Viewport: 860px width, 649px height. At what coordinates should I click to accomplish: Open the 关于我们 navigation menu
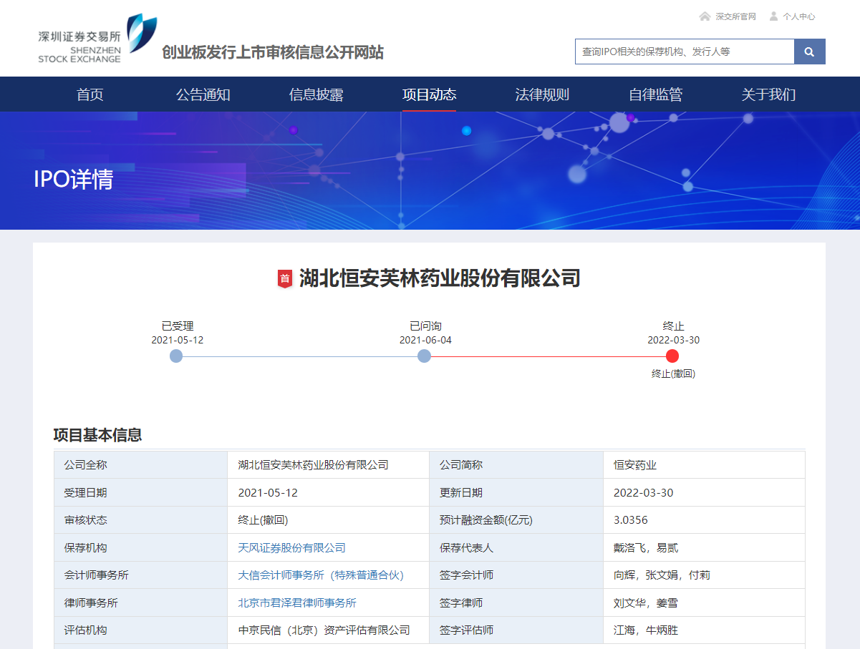[769, 94]
